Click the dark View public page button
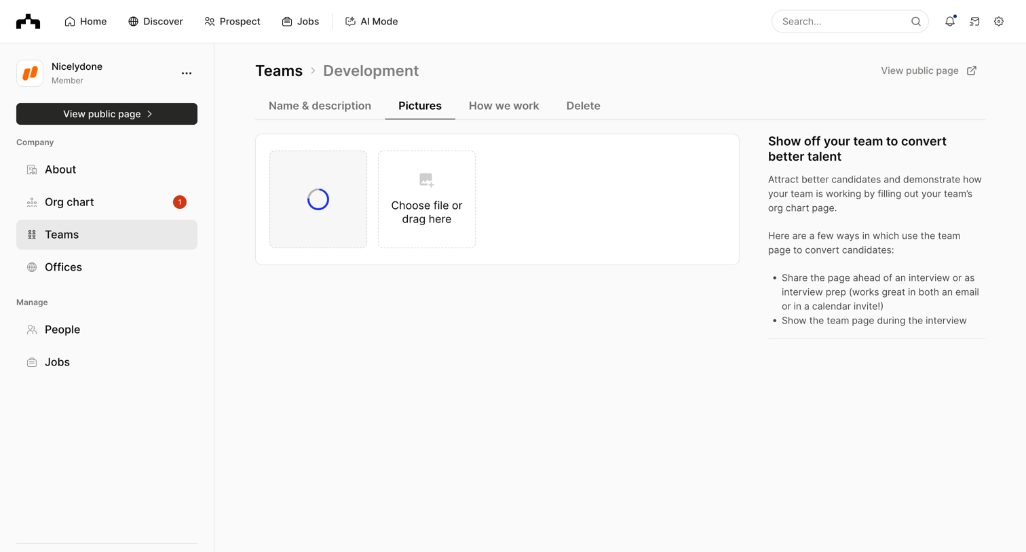This screenshot has width=1026, height=552. (107, 114)
